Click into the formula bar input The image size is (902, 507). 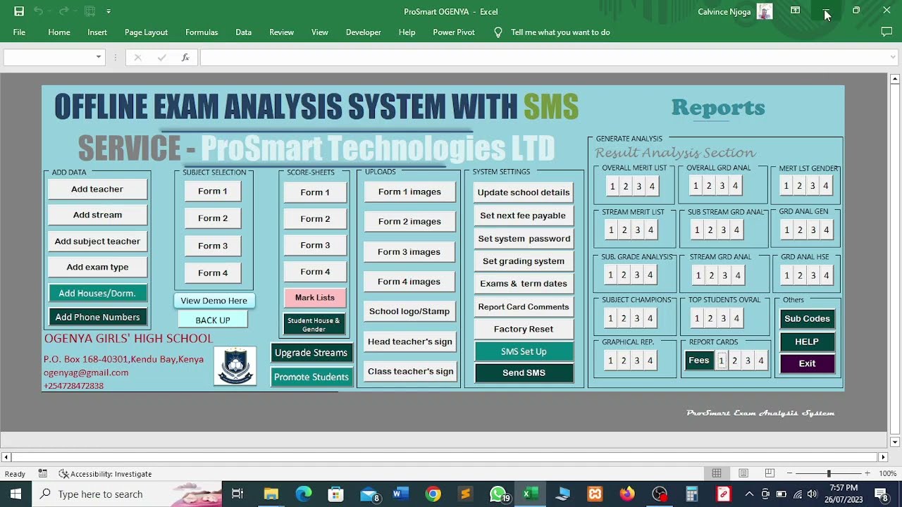click(543, 58)
